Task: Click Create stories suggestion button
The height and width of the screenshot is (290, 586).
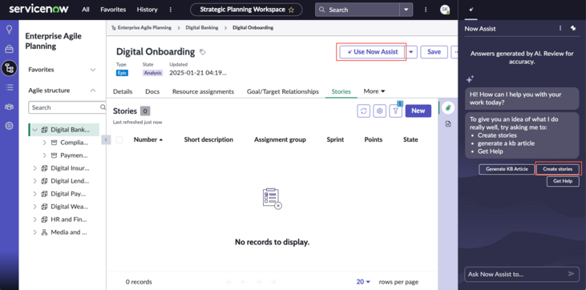Action: (x=558, y=169)
